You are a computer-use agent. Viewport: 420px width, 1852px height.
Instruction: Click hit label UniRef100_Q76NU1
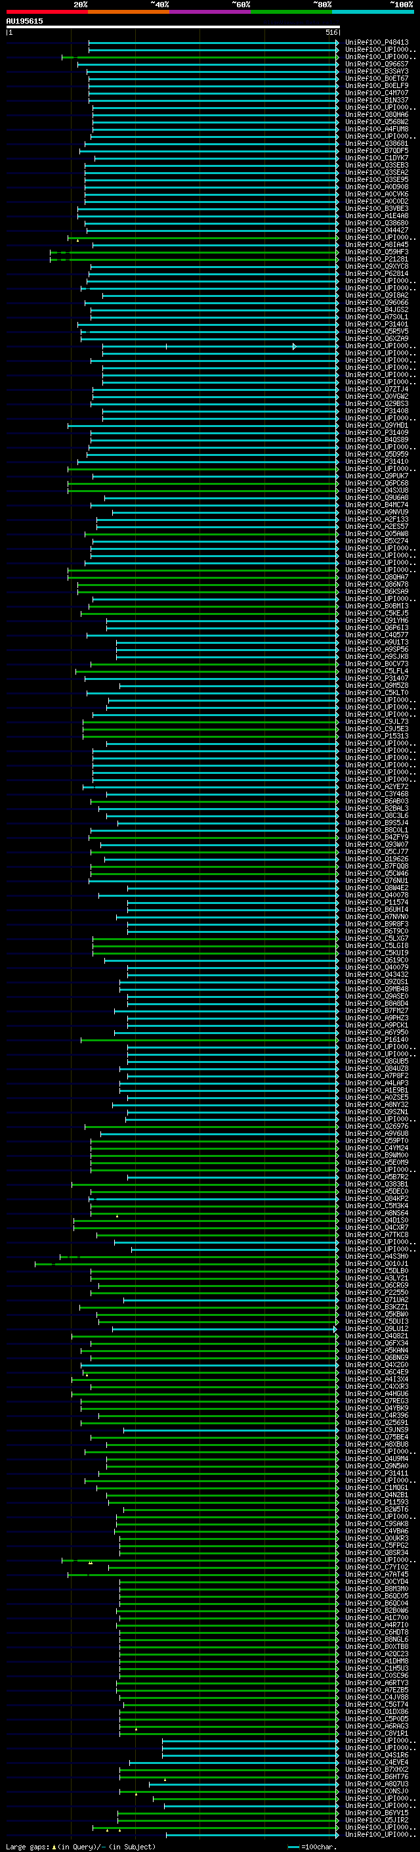click(376, 881)
